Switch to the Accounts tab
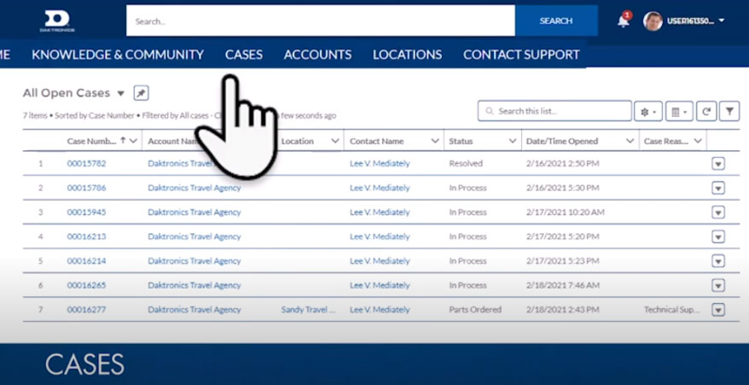This screenshot has width=749, height=385. tap(317, 55)
